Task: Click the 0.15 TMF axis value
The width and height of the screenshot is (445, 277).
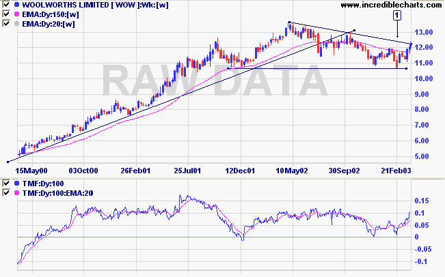Action: 422,201
